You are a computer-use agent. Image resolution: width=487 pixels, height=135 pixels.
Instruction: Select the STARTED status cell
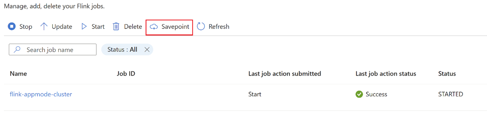pos(451,94)
